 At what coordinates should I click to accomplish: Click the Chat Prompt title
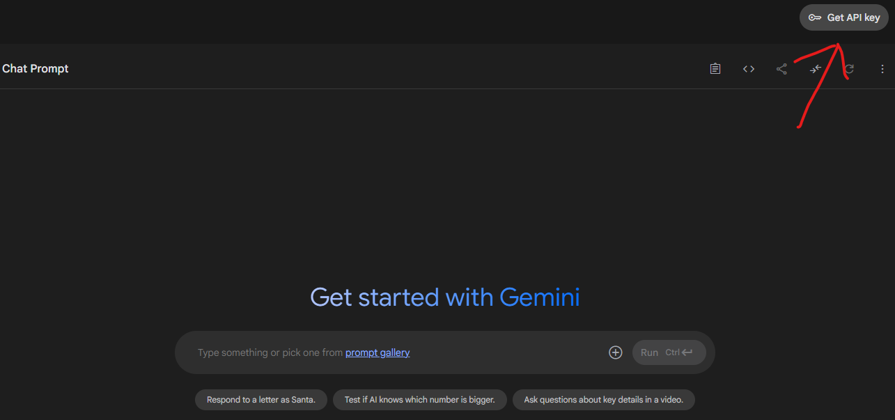click(x=36, y=68)
